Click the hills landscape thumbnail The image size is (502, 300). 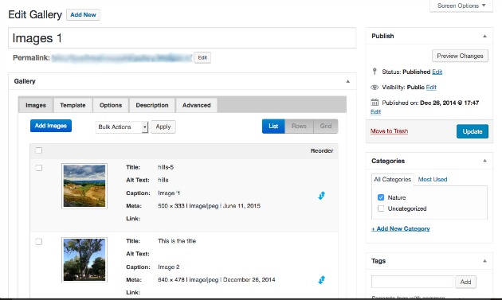[x=84, y=186]
